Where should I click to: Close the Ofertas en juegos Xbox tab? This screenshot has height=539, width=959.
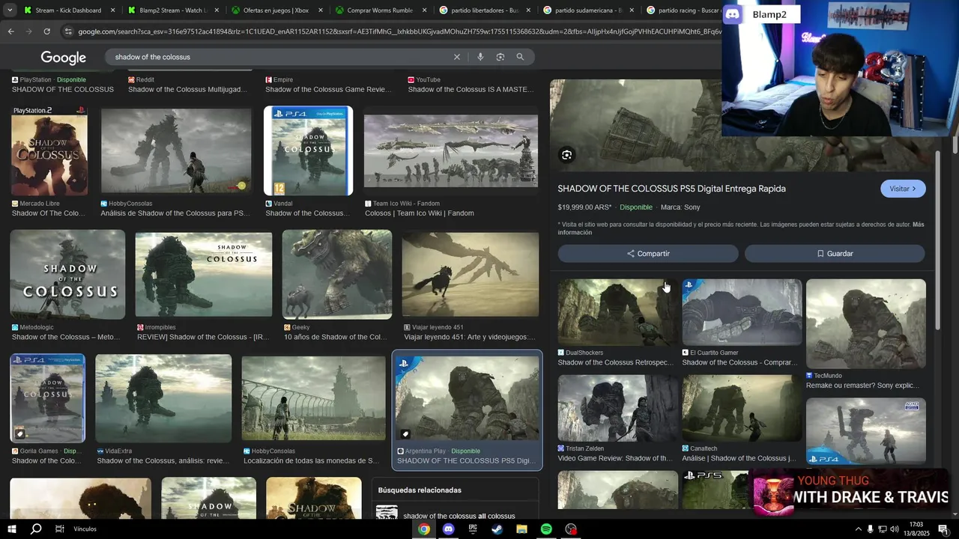(x=321, y=10)
